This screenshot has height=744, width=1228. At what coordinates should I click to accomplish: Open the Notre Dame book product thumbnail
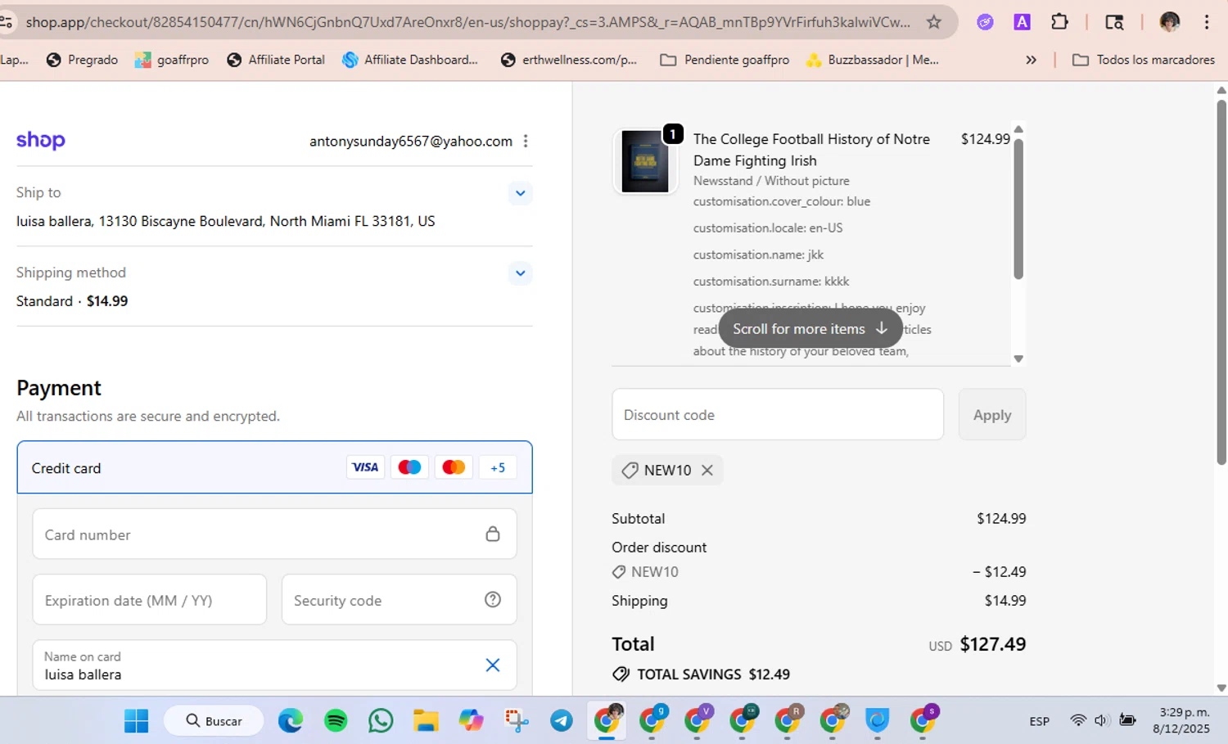click(645, 161)
